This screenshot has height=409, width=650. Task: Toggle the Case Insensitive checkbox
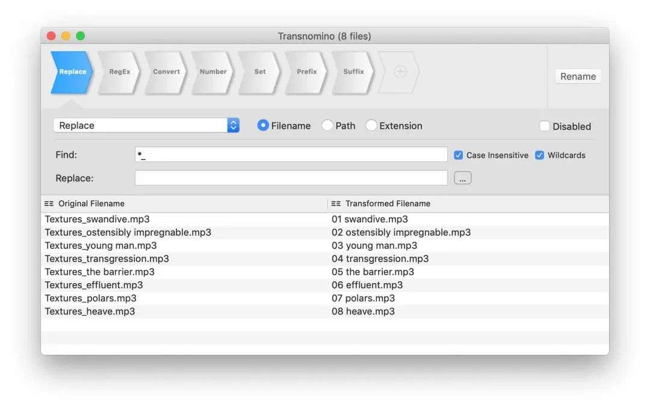(x=459, y=155)
